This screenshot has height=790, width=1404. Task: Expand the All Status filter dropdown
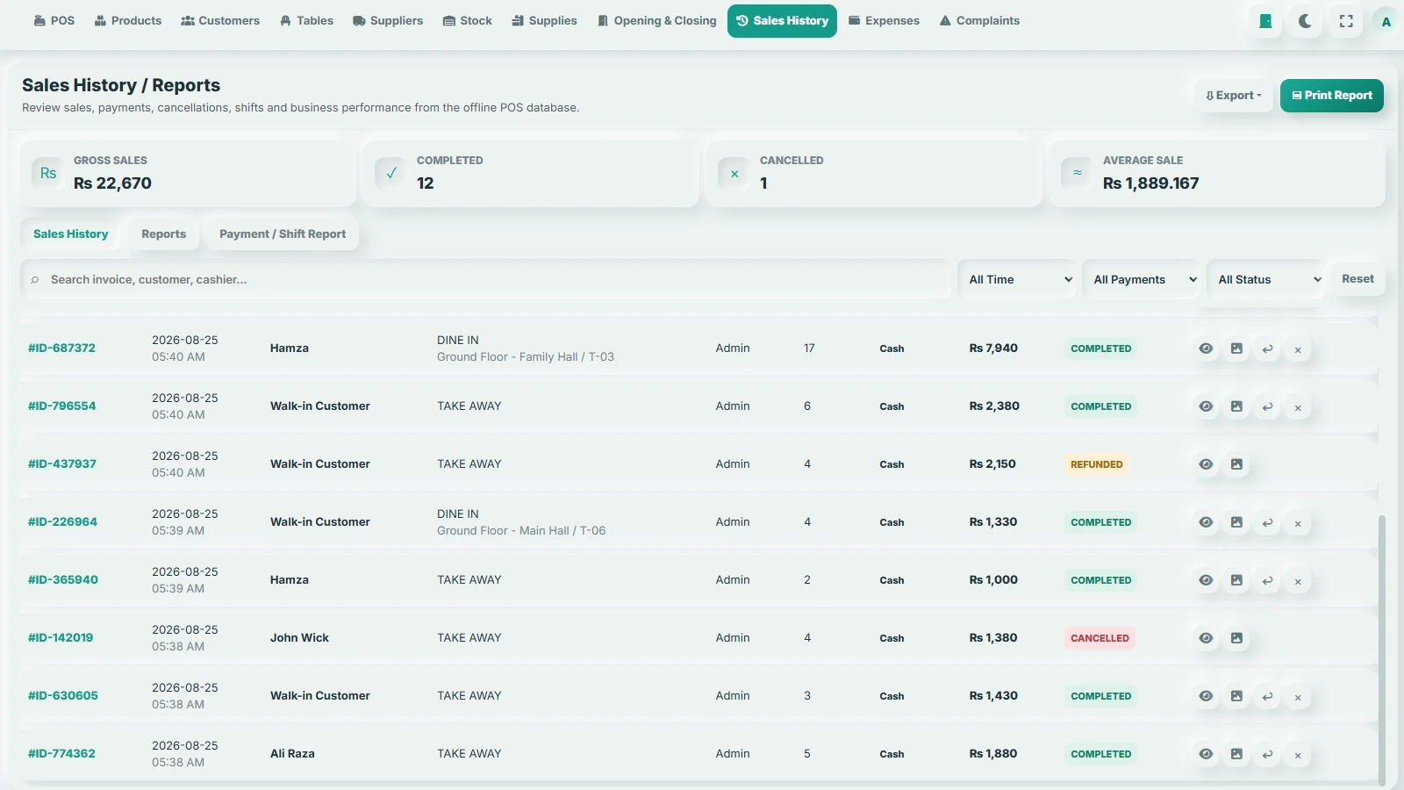click(1267, 279)
